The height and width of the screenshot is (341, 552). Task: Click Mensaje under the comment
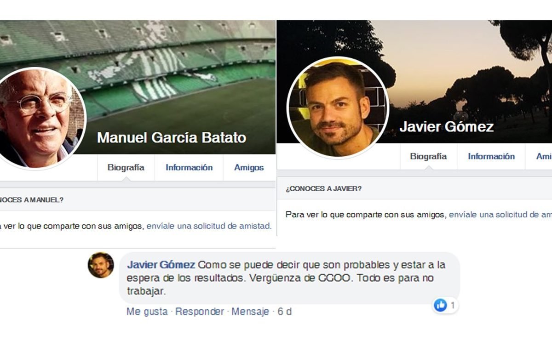250,312
